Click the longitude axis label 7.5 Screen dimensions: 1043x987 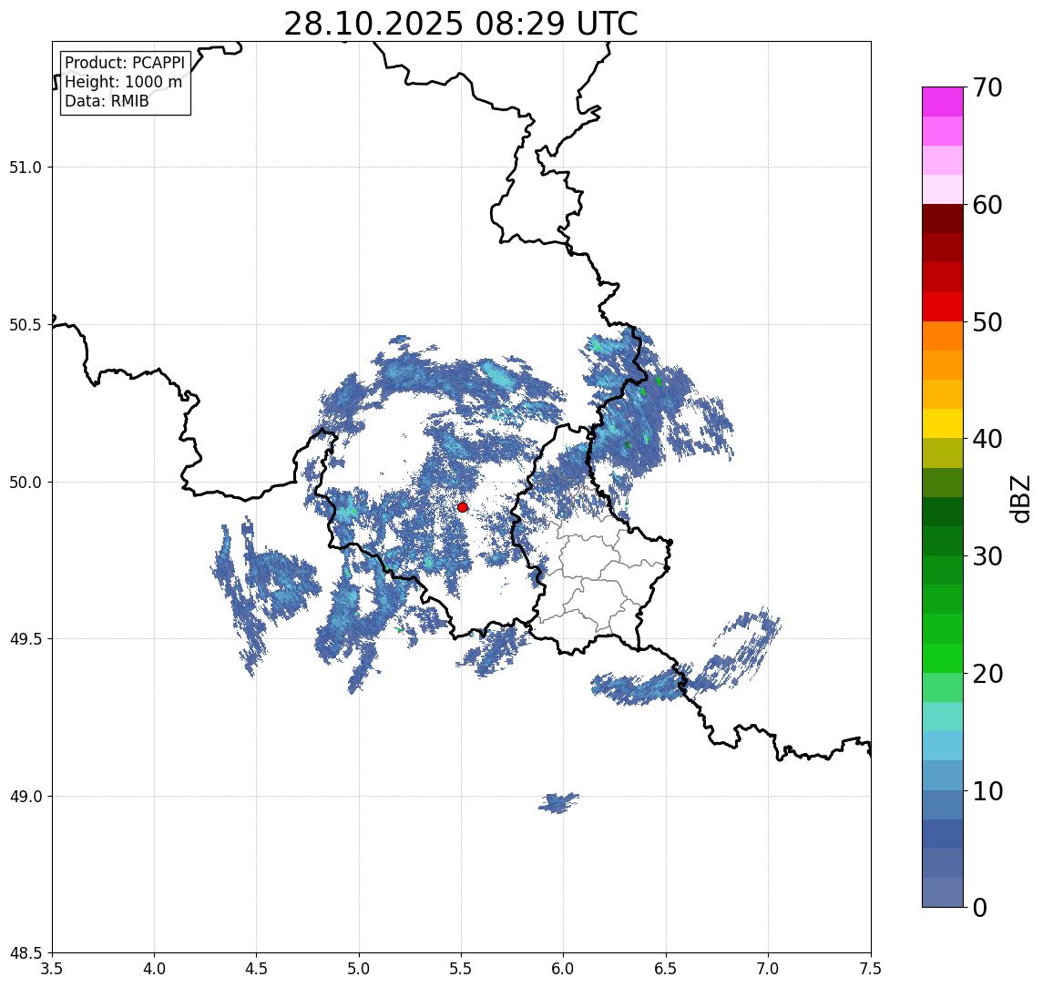(x=871, y=969)
